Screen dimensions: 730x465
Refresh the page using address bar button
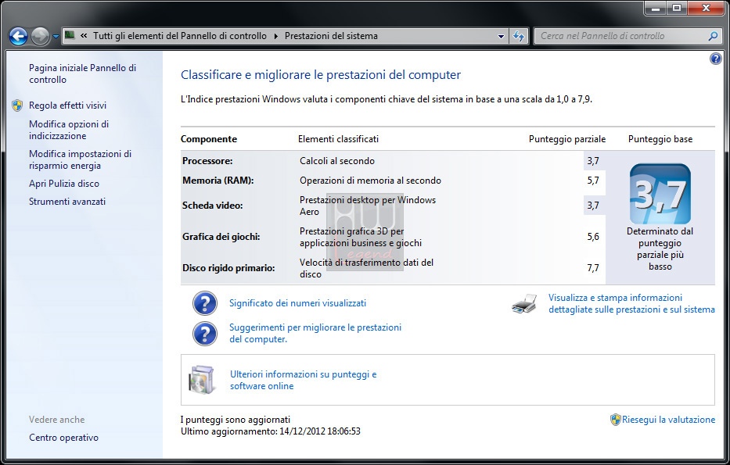pos(519,36)
